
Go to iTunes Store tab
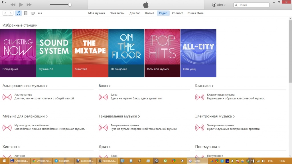pos(195,13)
